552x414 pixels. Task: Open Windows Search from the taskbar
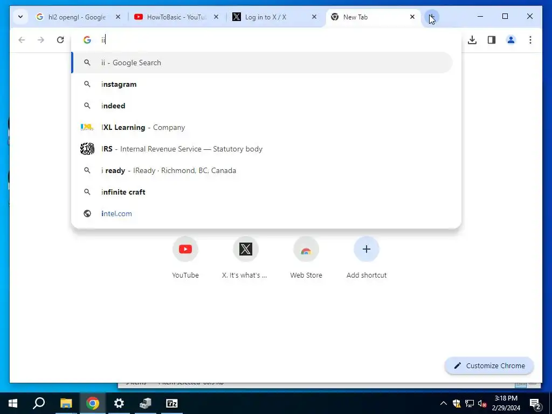pyautogui.click(x=39, y=403)
